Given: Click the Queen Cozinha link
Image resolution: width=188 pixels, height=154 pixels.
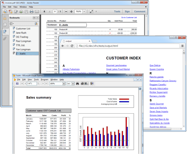Looking at the screenshot, I should [157, 69].
